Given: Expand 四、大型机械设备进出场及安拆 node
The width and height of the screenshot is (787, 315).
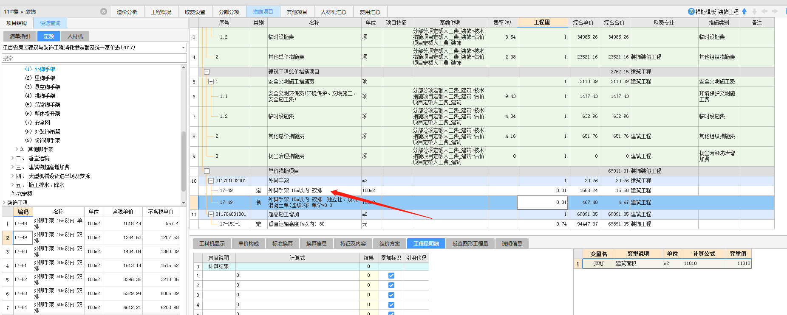Looking at the screenshot, I should 12,176.
